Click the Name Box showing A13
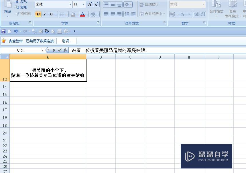Image resolution: width=246 pixels, height=173 pixels. (x=20, y=50)
